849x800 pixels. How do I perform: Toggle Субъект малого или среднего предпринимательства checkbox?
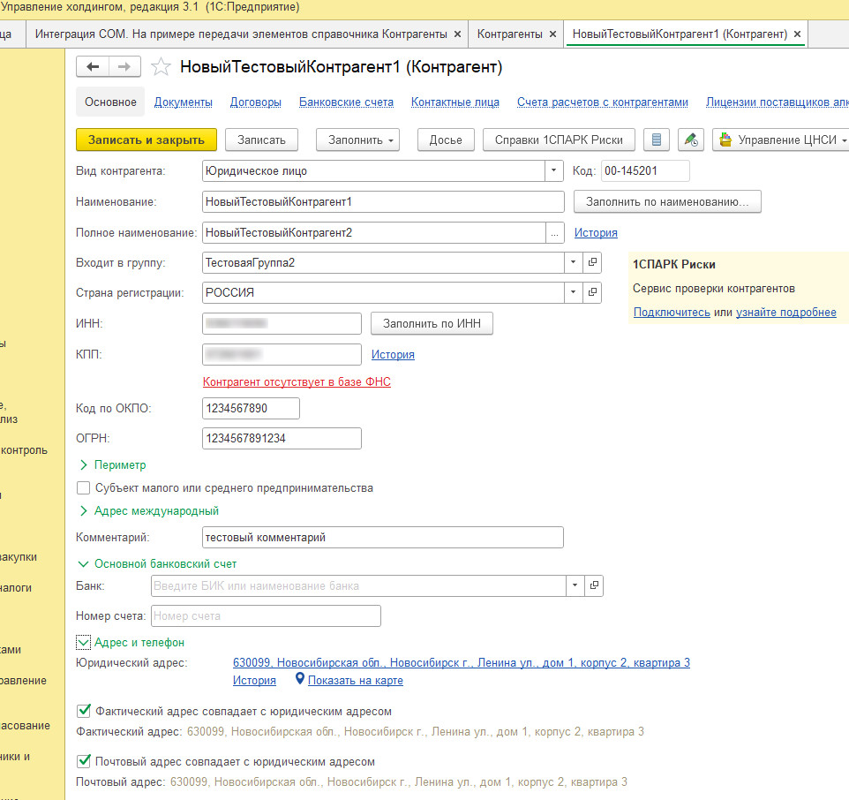coord(83,488)
